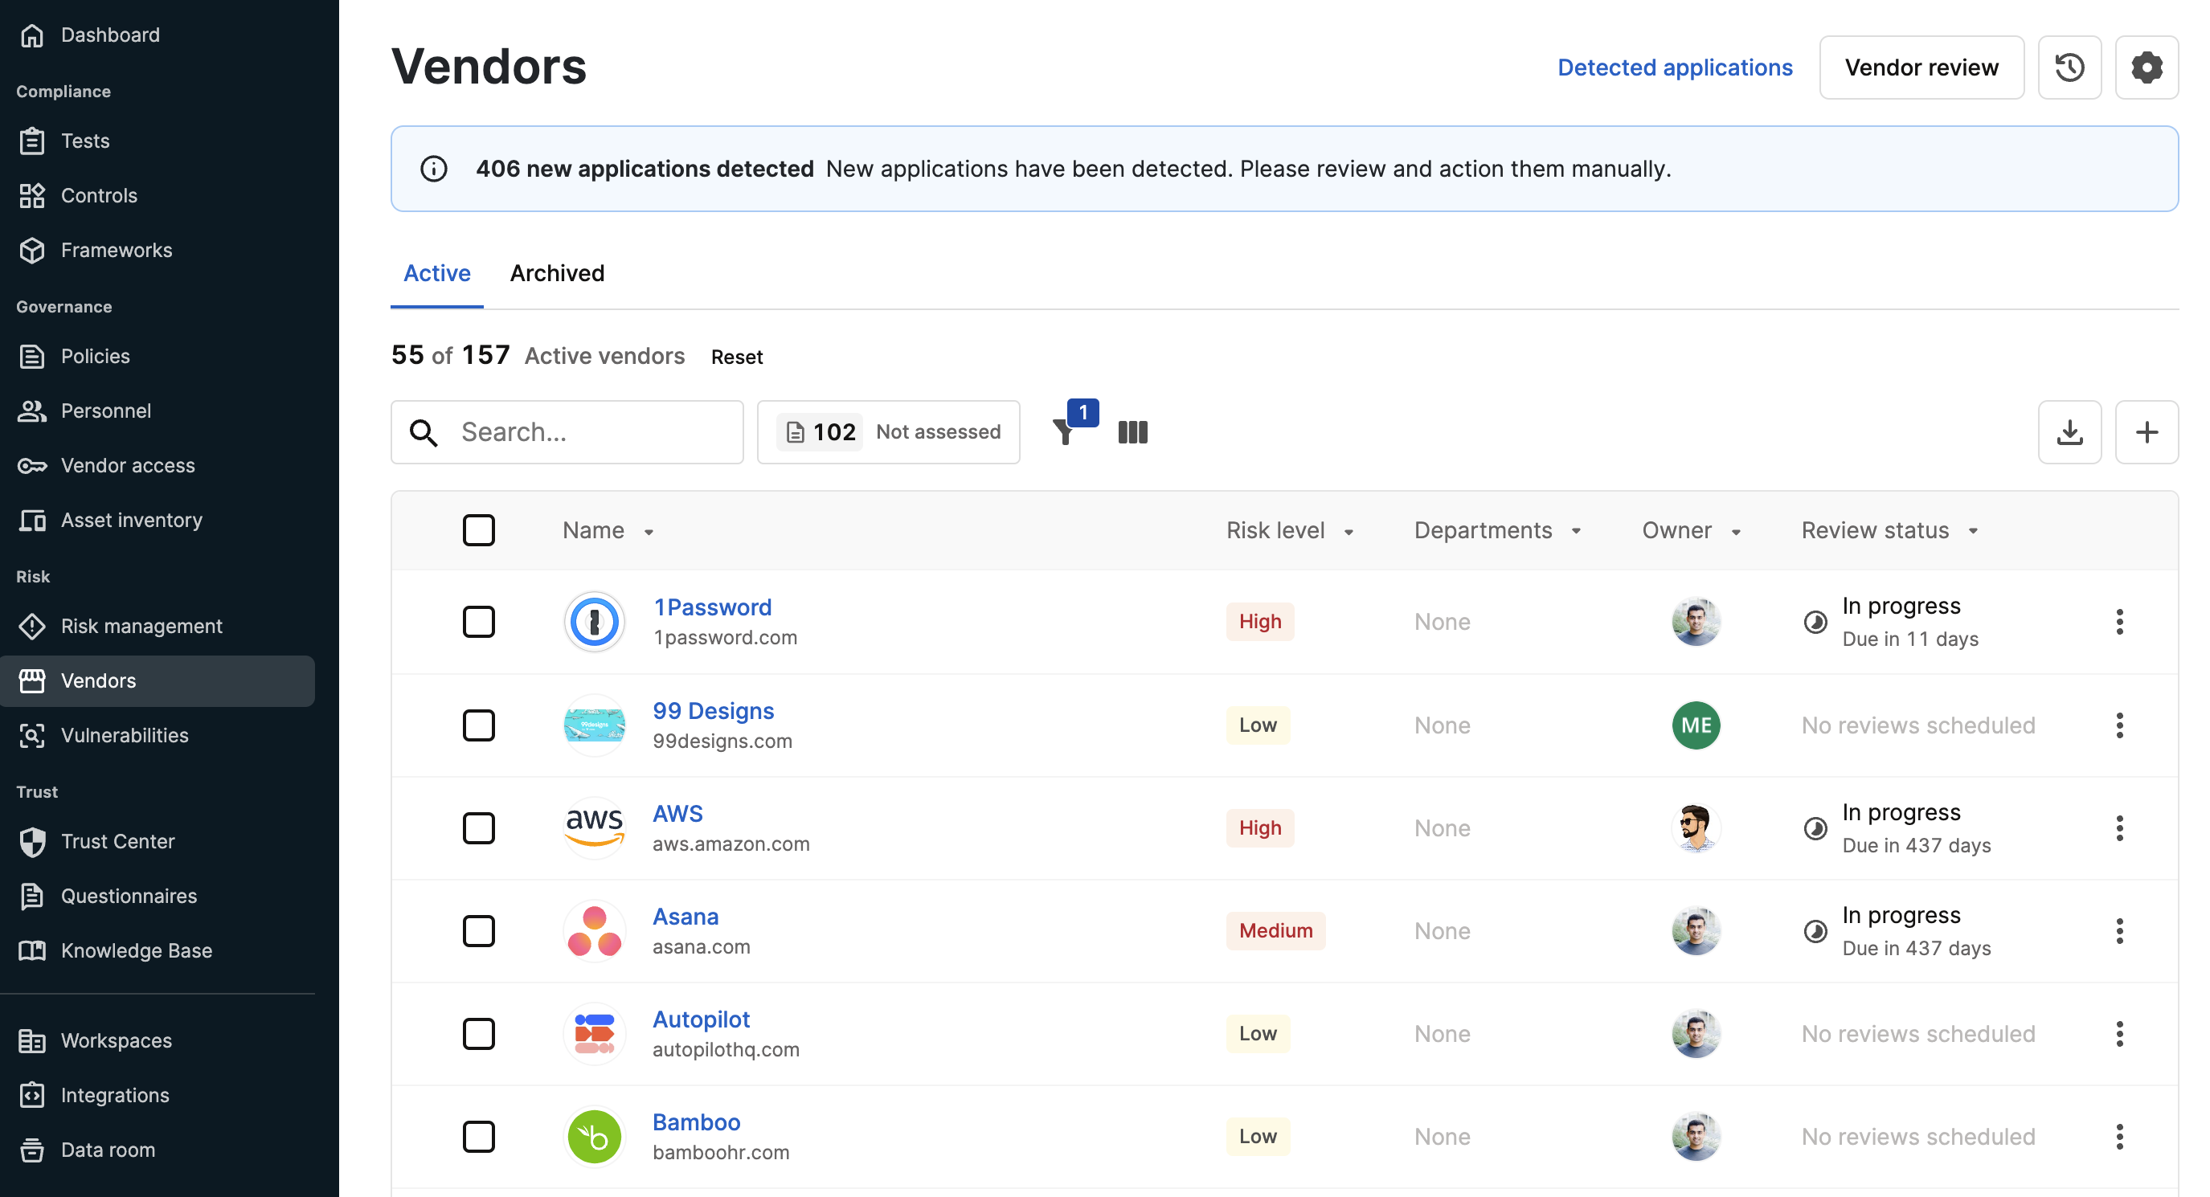This screenshot has width=2210, height=1197.
Task: Open vendor history via clock icon
Action: (x=2070, y=67)
